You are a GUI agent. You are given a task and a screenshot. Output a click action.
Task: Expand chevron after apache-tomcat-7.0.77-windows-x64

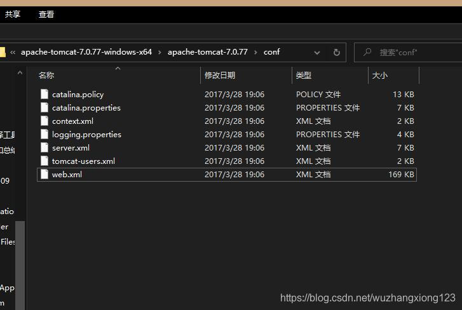click(160, 52)
